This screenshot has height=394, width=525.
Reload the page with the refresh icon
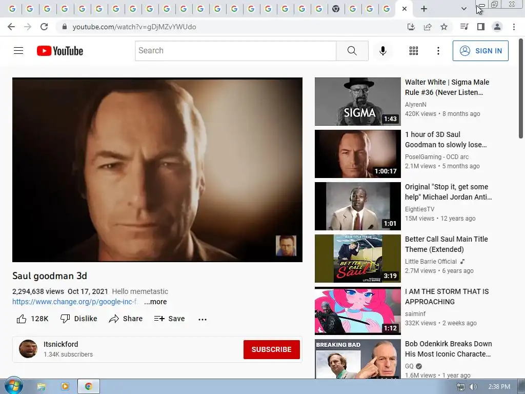[x=44, y=27]
